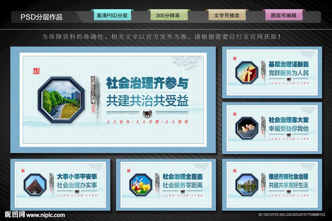The height and width of the screenshot is (221, 332).
Task: Click the octagon tulips photo
Action: coord(141,185)
